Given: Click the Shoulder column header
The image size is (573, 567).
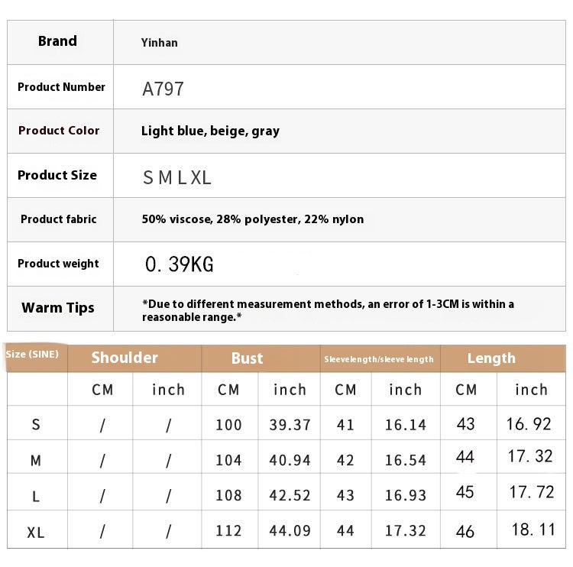Looking at the screenshot, I should tap(125, 358).
